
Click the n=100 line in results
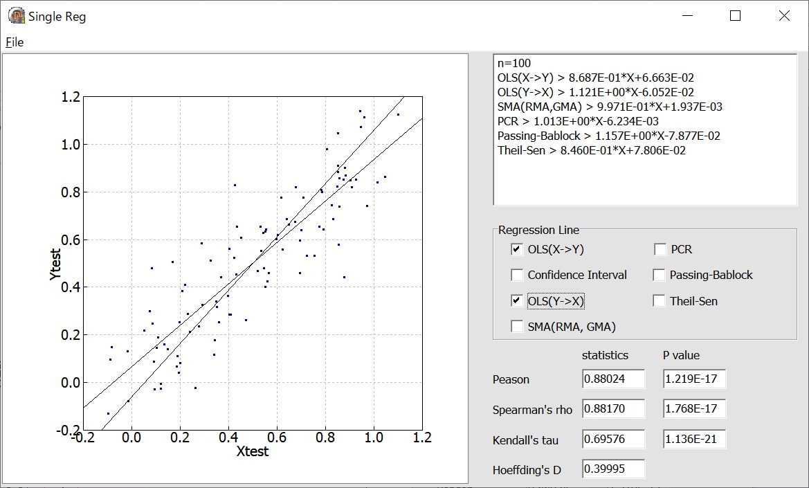[514, 64]
